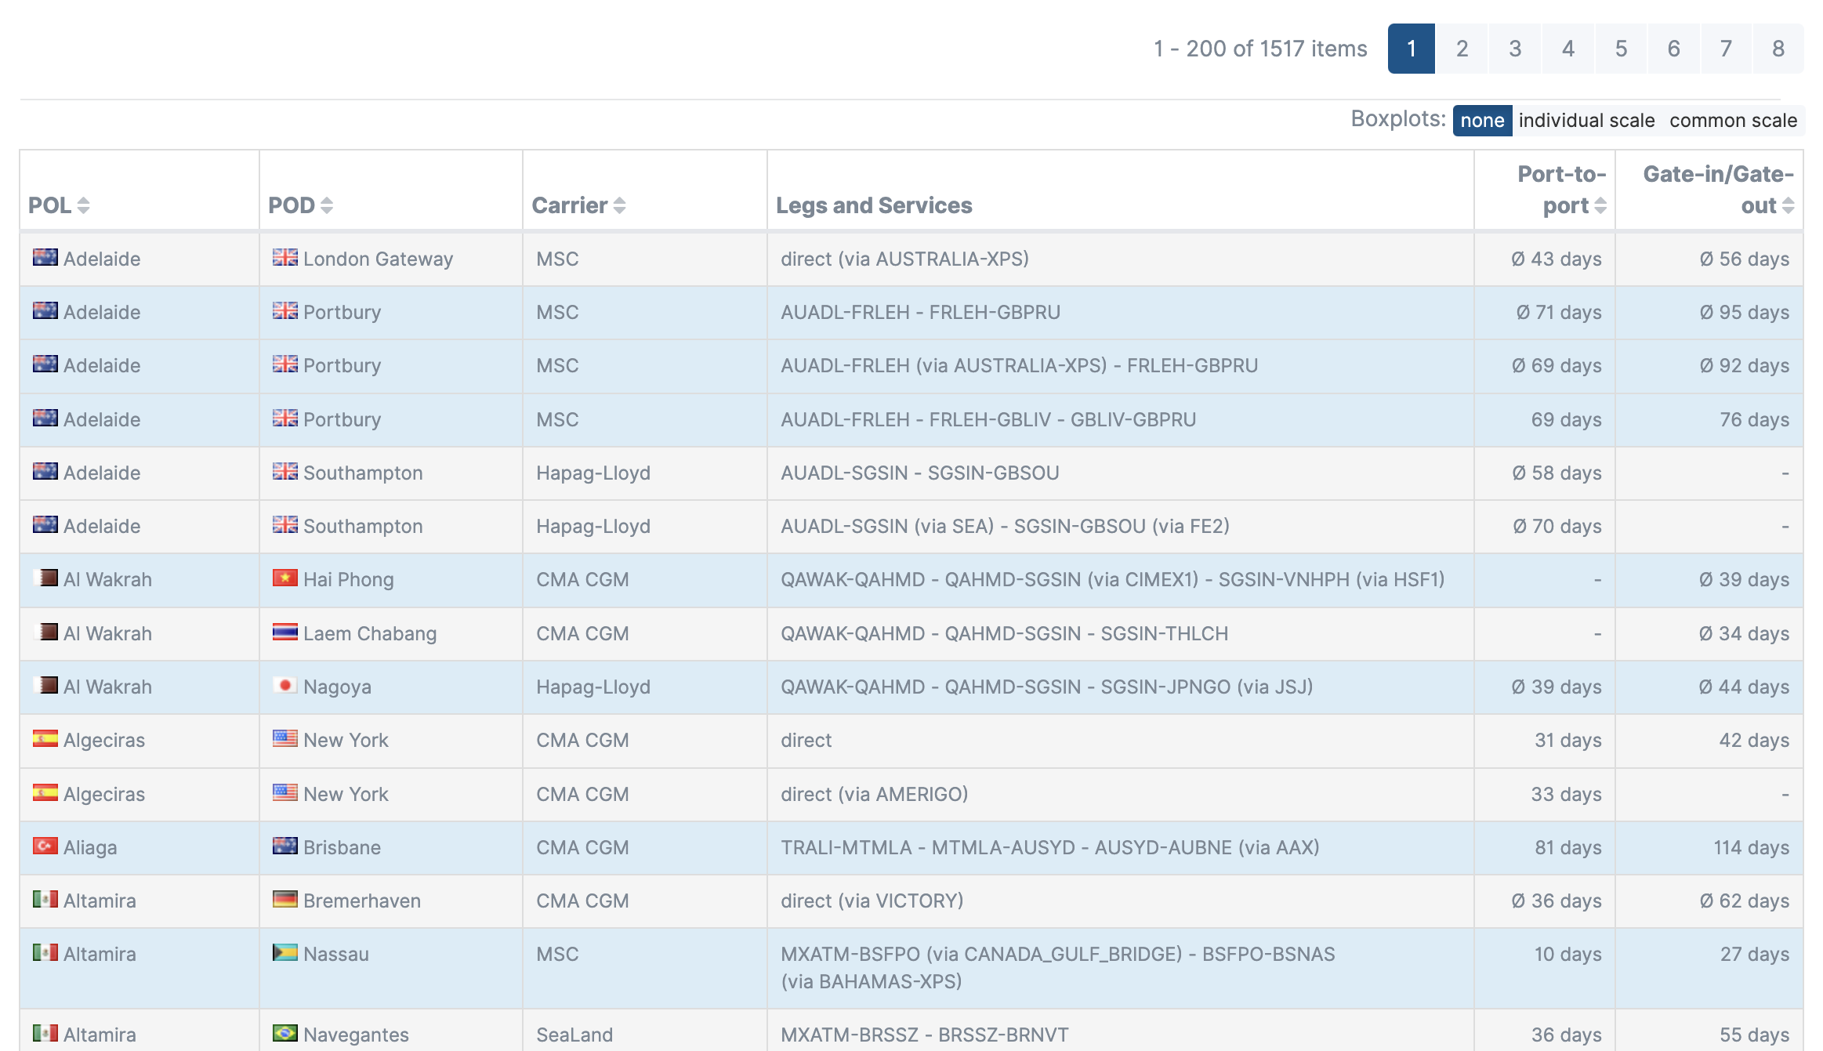Go to page 1 of results
The height and width of the screenshot is (1051, 1823).
coord(1411,49)
